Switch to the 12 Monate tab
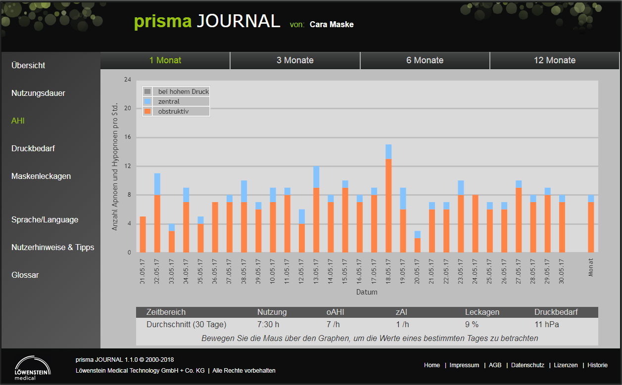The image size is (622, 385). coord(555,60)
